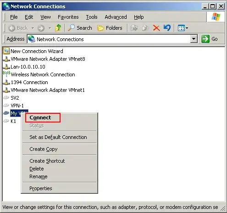Click the blue Undo arrow icon

[167, 28]
